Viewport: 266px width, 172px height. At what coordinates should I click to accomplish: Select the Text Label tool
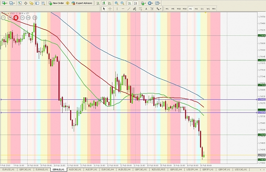152,9
